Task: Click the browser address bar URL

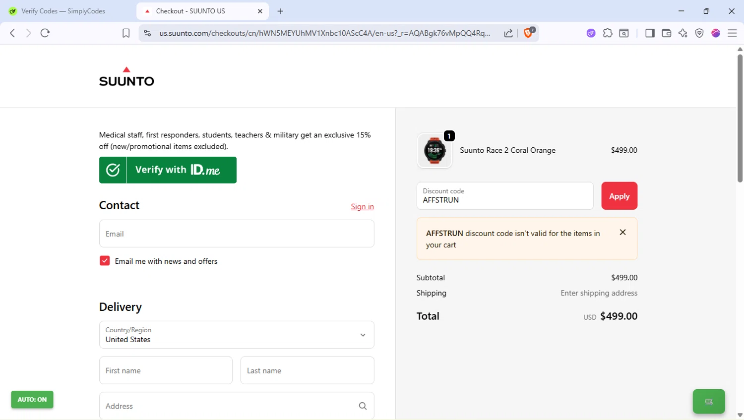Action: 325,33
